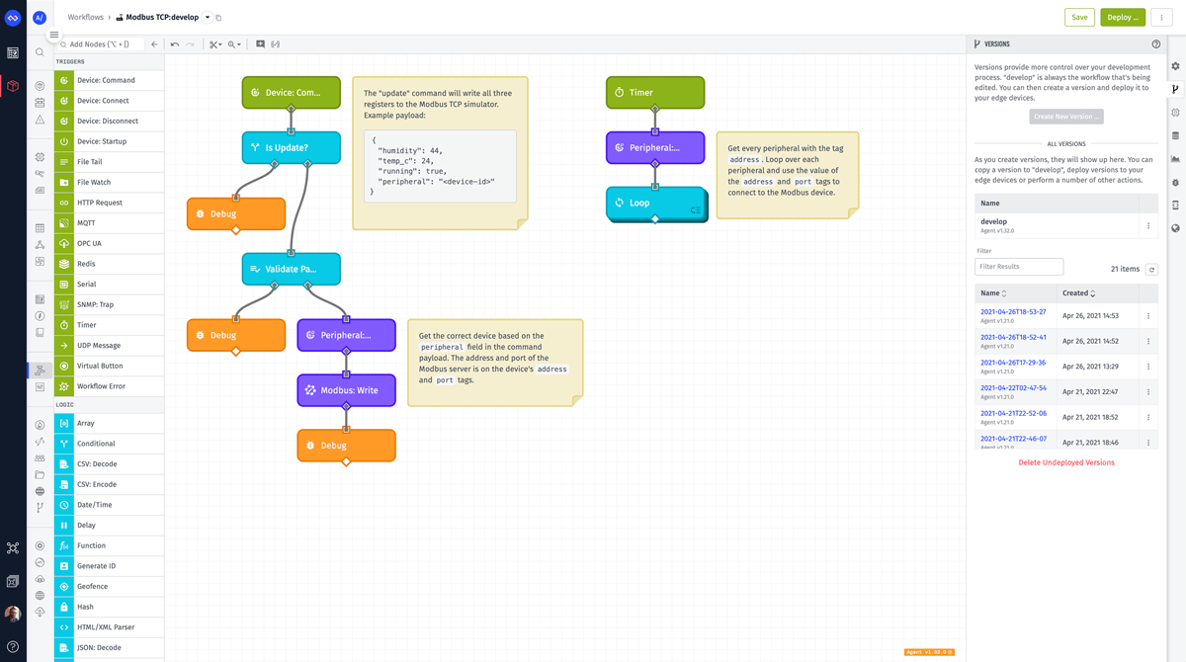
Task: Select the scissors cut tool in the toolbar
Action: tap(213, 44)
